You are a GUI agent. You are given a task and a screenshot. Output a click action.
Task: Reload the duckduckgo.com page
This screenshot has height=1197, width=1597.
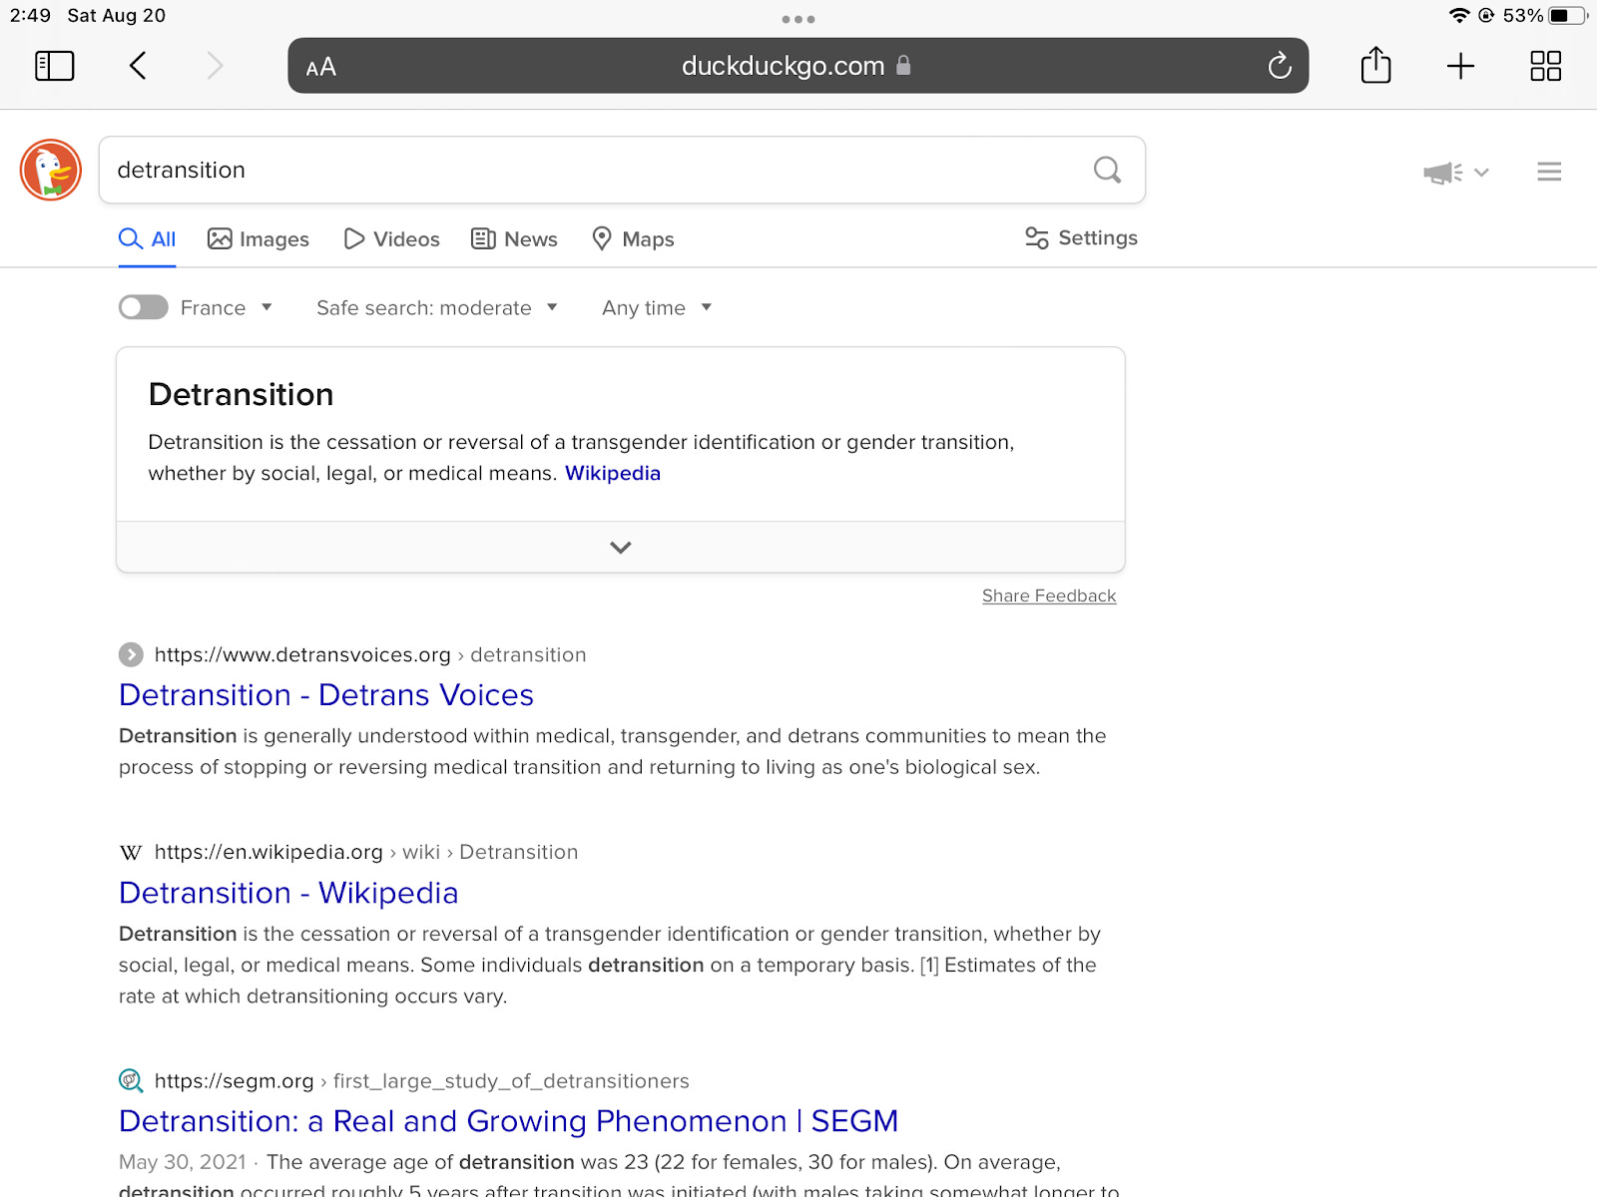(x=1280, y=66)
